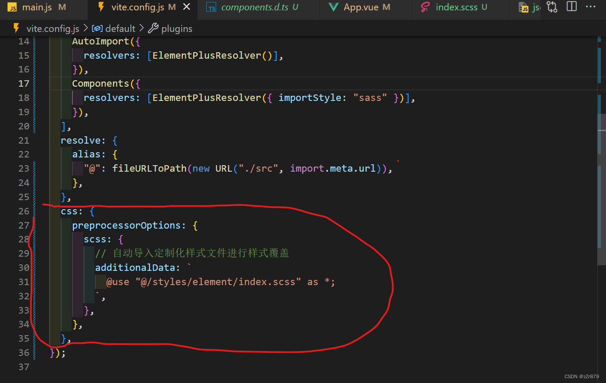Click the variable symbol icon before default
606x383 pixels.
[x=97, y=28]
